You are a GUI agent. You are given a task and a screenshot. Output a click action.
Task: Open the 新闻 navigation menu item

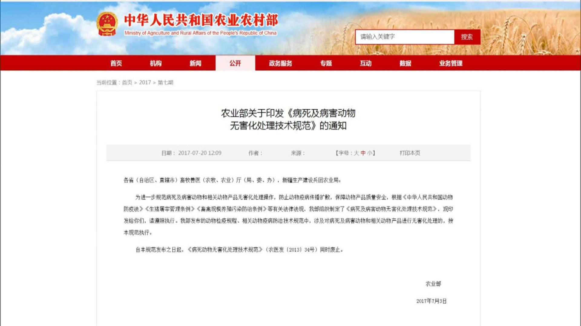195,63
